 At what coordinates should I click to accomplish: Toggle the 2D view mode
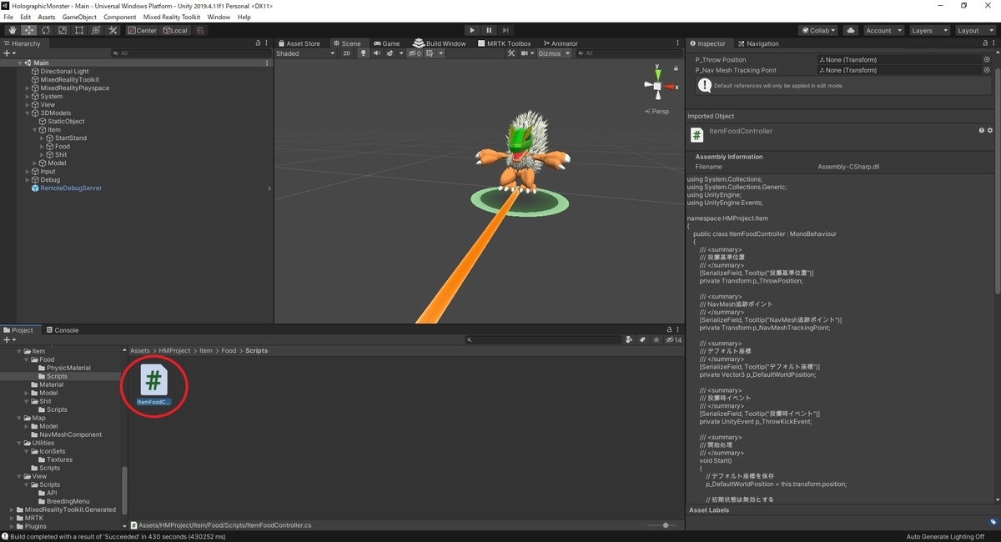(x=347, y=53)
